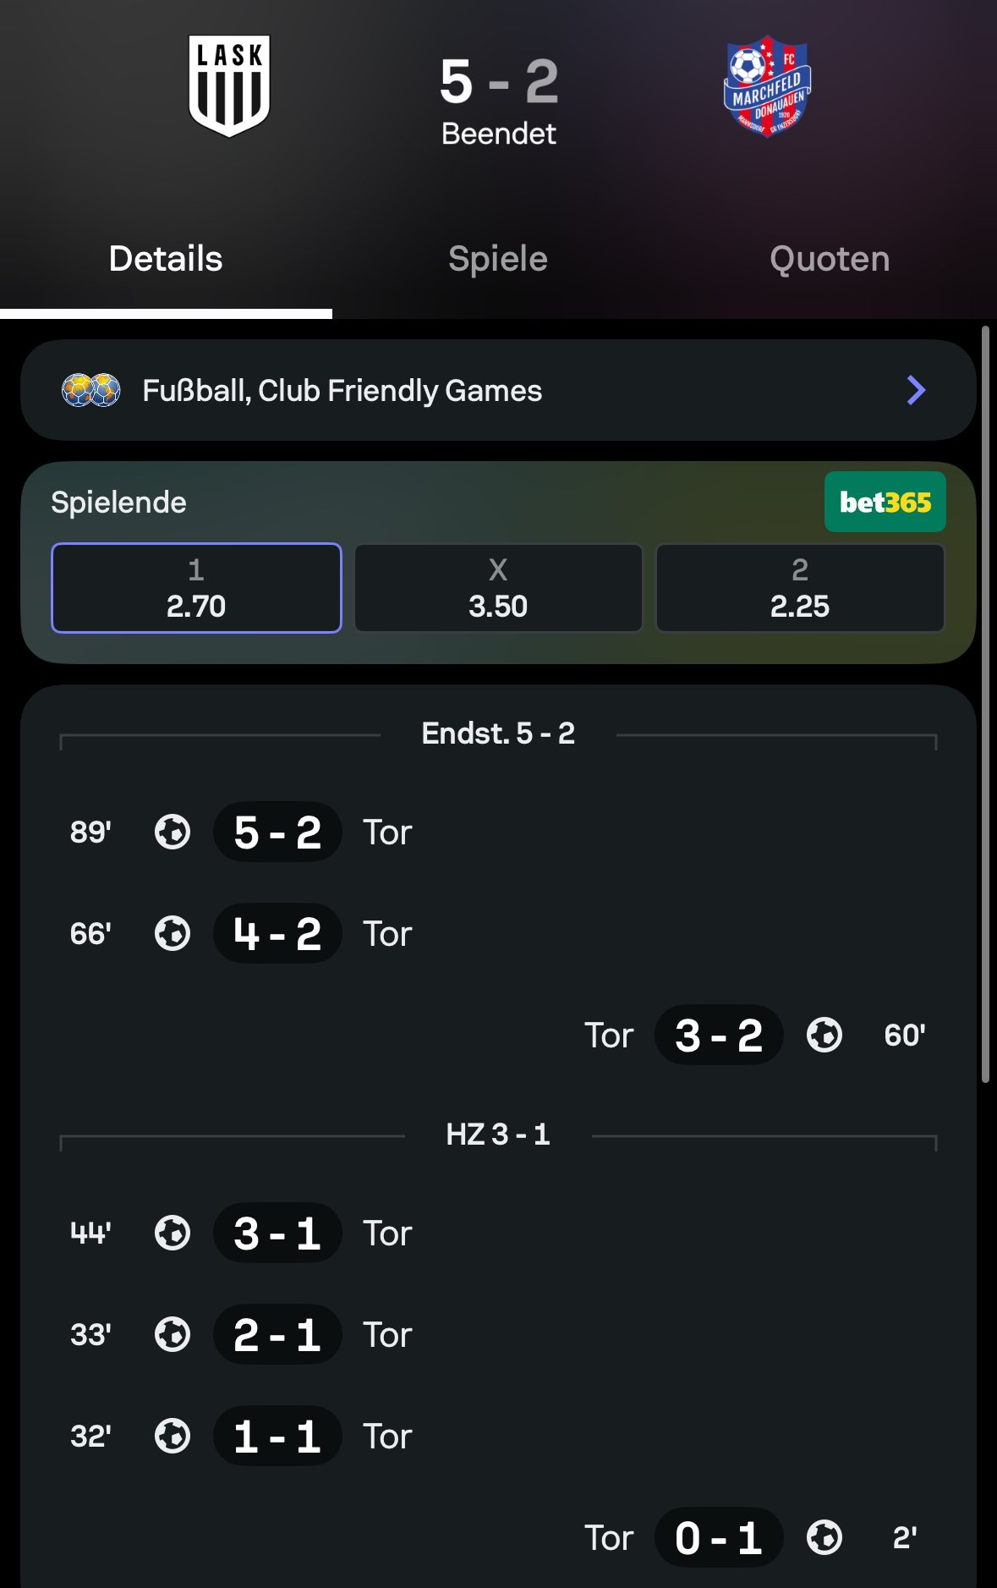Open the Details tab
997x1588 pixels.
coord(166,259)
